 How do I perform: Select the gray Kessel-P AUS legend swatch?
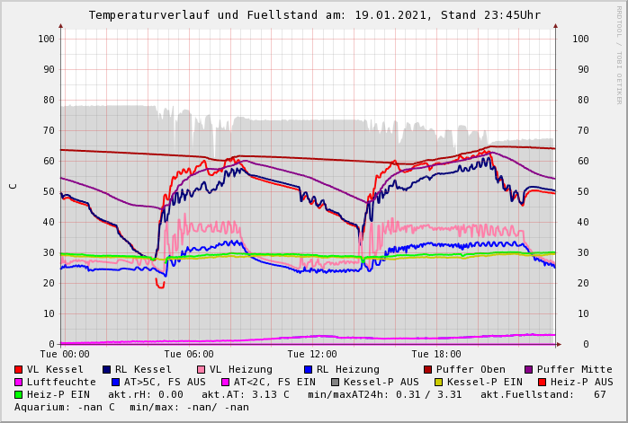click(x=336, y=382)
